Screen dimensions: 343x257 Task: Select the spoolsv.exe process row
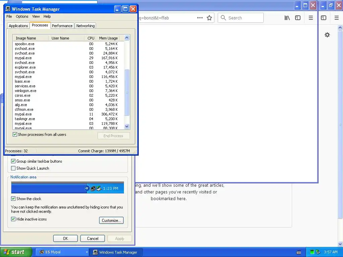point(68,44)
